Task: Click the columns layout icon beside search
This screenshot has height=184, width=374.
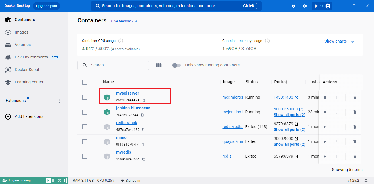Action: click(x=159, y=65)
